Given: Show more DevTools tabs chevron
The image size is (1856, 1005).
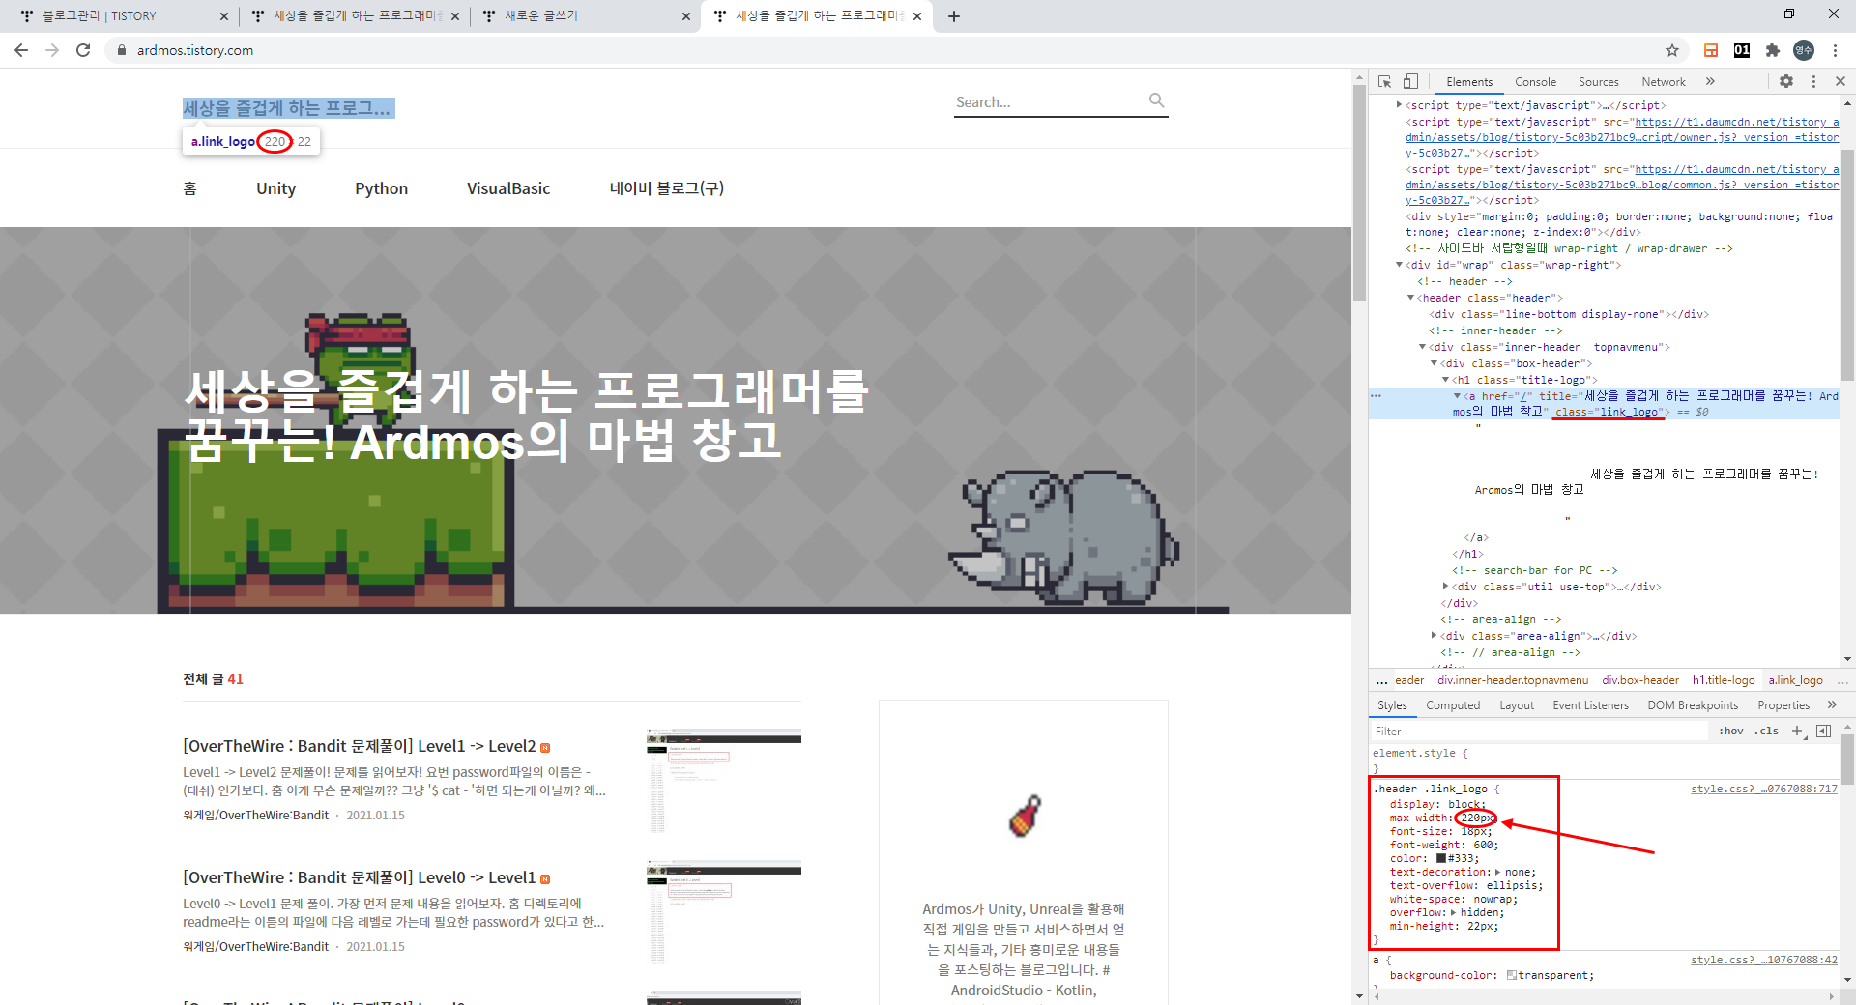Looking at the screenshot, I should pos(1710,82).
